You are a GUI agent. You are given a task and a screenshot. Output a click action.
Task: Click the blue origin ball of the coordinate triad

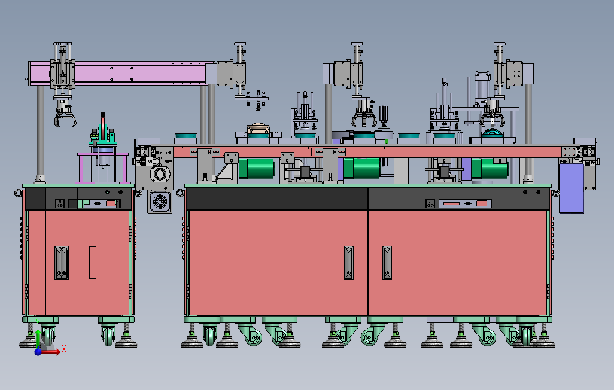38,352
